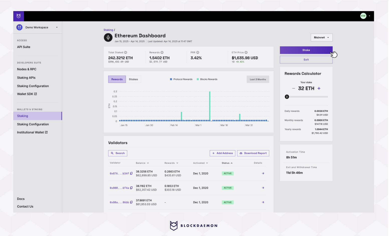
Task: Select Staking under Wallets & Staking
Action: click(38, 116)
